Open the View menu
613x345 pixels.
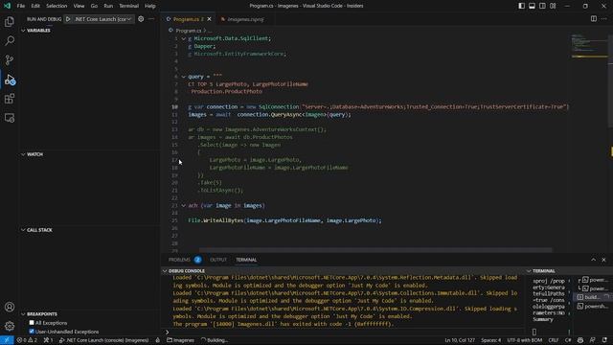79,6
